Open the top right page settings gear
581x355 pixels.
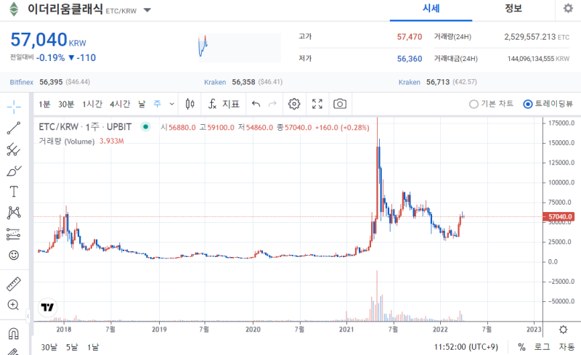(x=568, y=8)
